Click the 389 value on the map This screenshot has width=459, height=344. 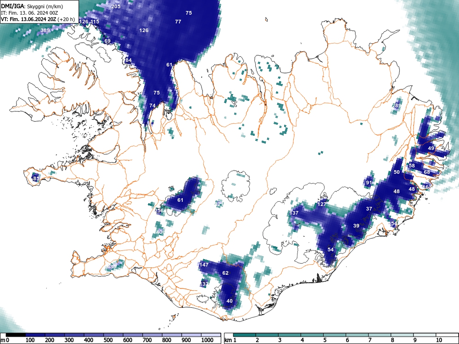click(x=45, y=30)
